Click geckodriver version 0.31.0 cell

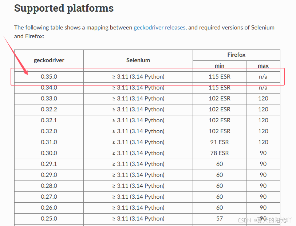click(x=49, y=142)
